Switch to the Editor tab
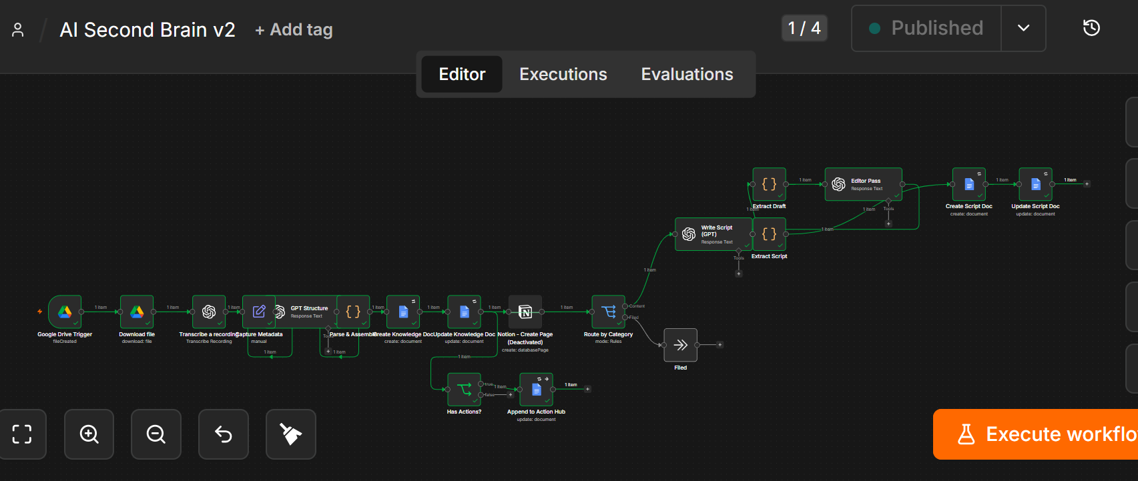Viewport: 1138px width, 481px height. 462,74
